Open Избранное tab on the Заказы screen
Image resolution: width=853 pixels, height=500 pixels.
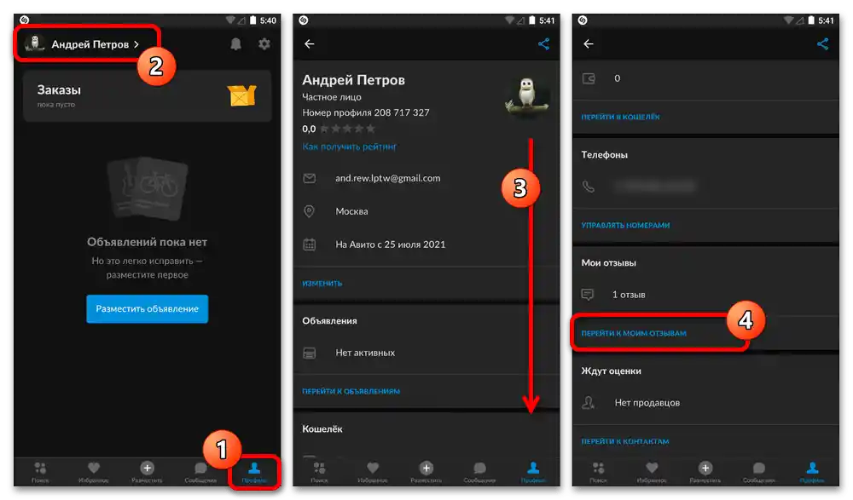pos(94,472)
